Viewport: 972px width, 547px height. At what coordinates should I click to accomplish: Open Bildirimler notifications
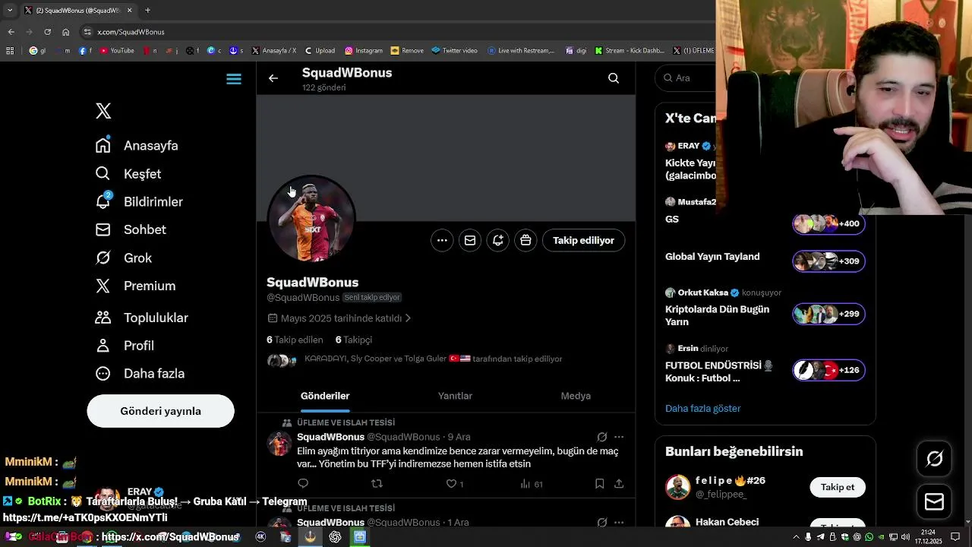(140, 201)
